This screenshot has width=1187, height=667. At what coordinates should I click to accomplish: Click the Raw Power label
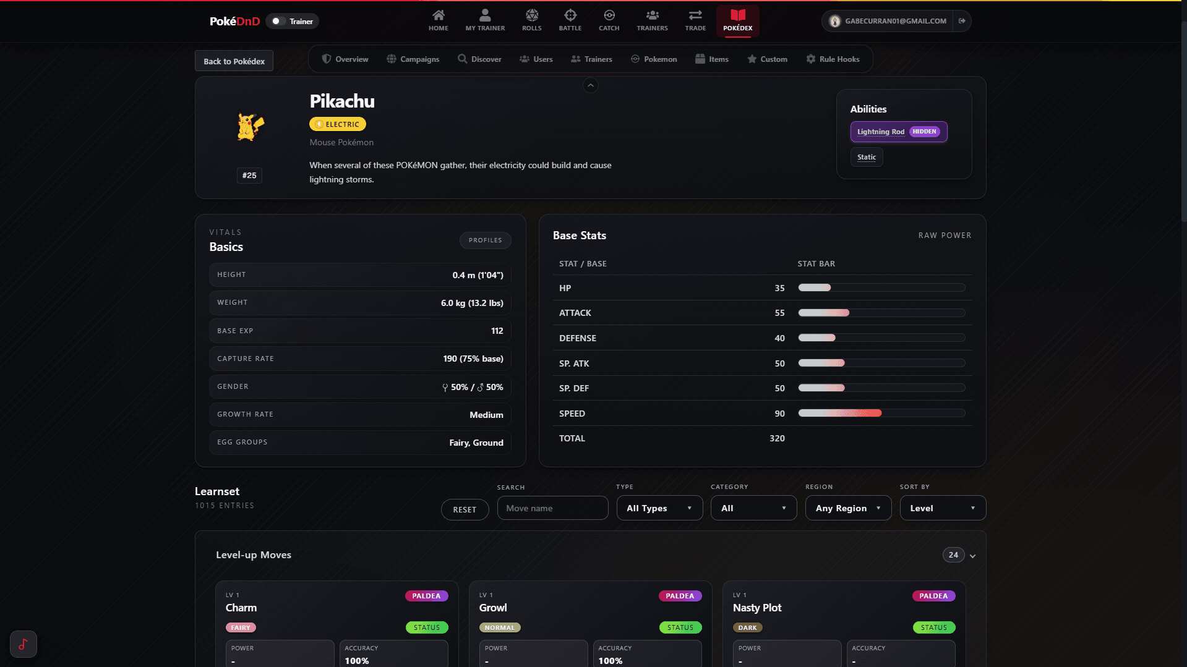pos(945,236)
